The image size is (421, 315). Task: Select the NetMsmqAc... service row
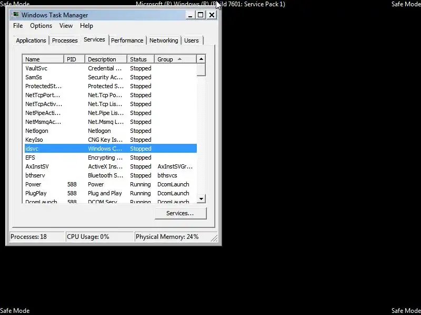pos(111,122)
